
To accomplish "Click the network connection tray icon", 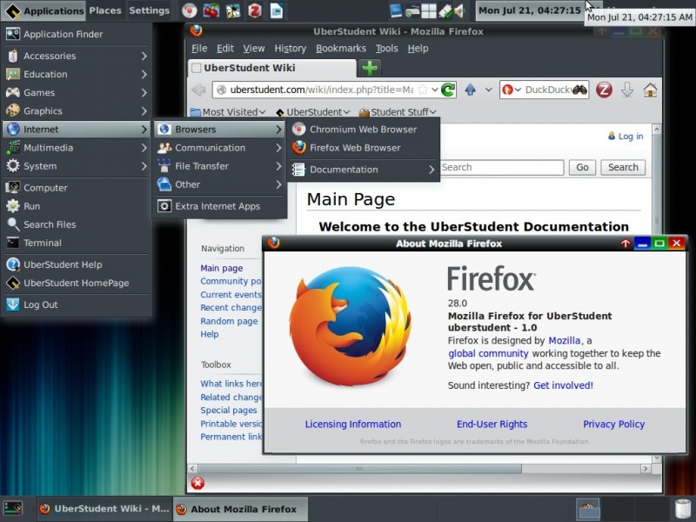I will point(445,10).
